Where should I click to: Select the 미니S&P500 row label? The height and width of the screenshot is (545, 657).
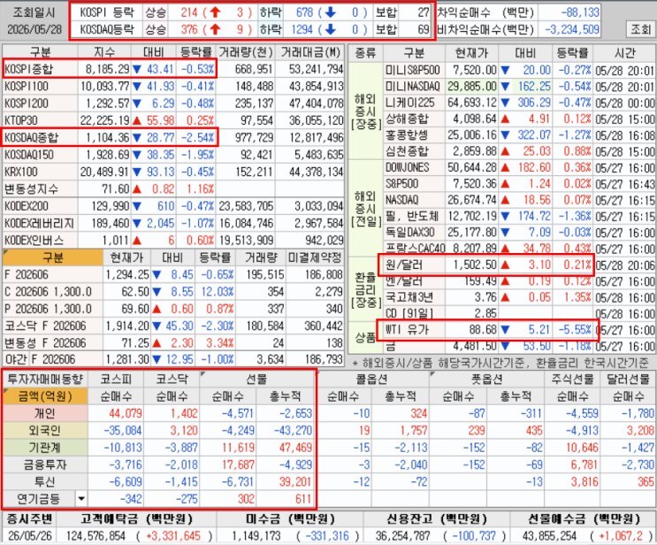point(413,70)
